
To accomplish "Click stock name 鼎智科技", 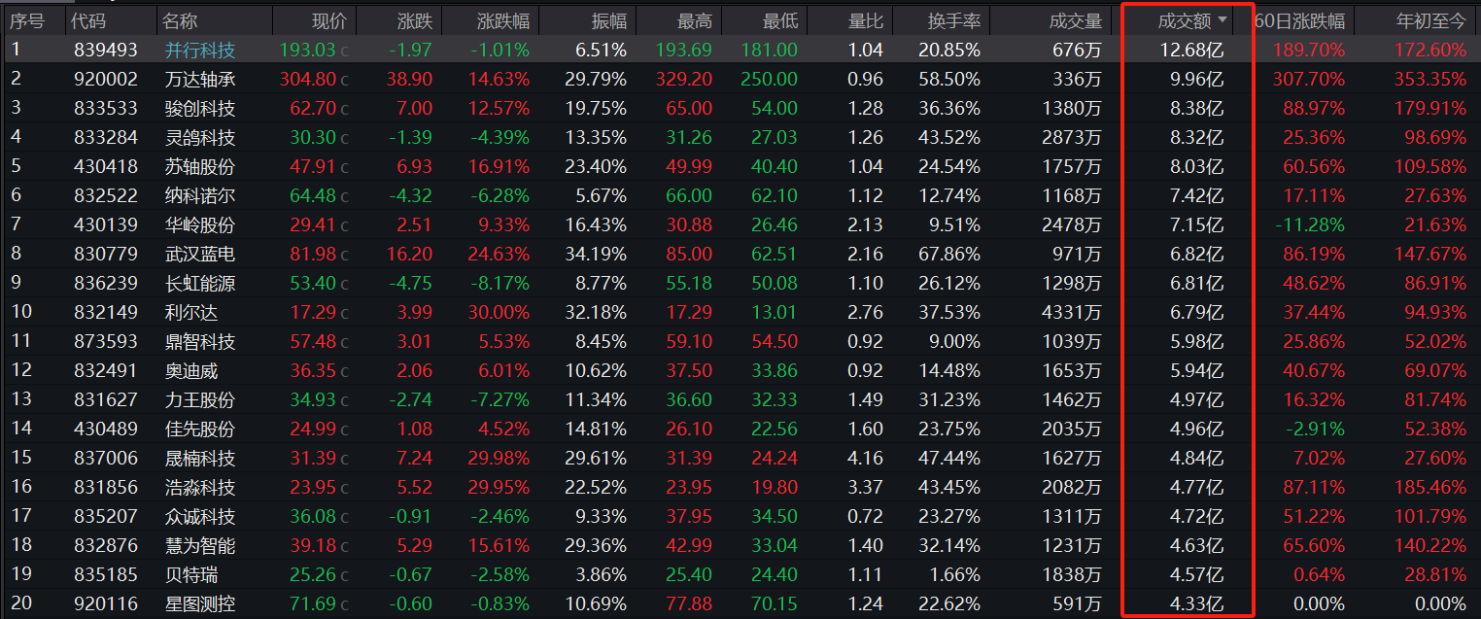I will 200,341.
